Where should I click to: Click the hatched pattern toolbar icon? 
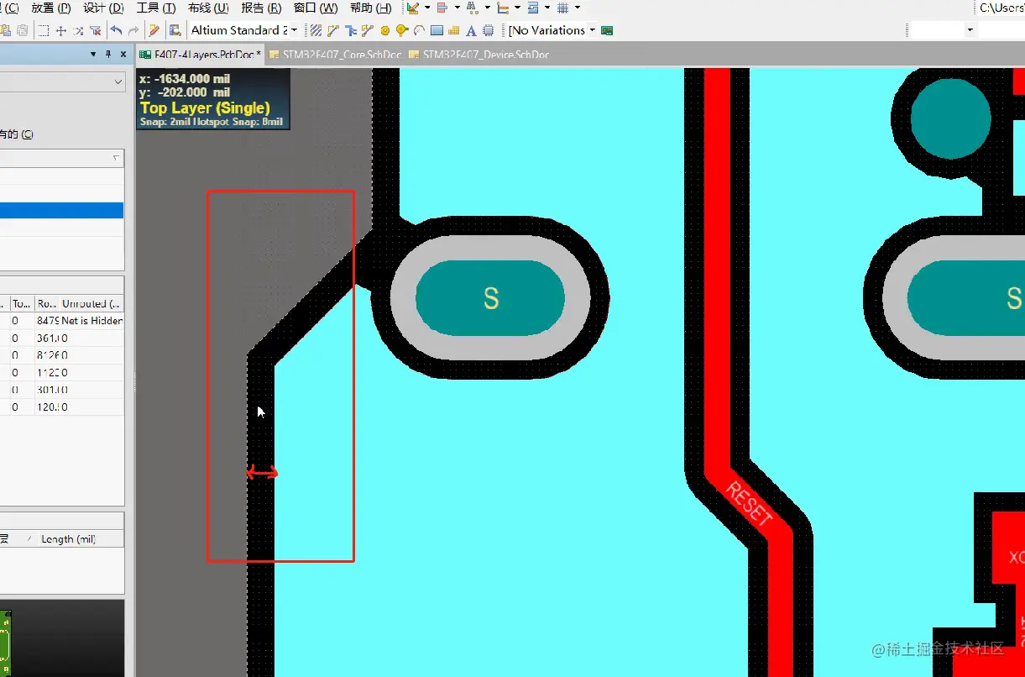316,30
